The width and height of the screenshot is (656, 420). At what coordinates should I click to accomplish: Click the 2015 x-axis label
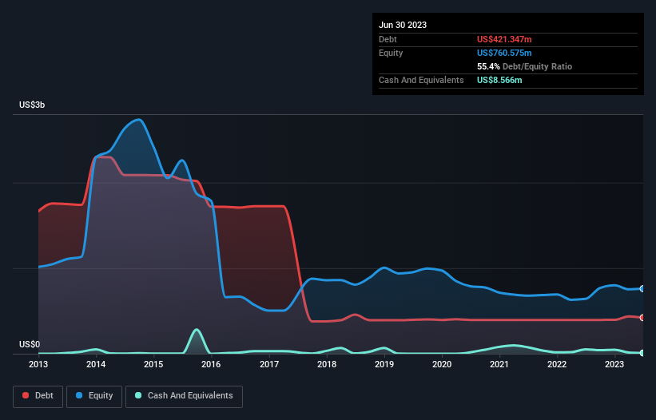tap(153, 364)
